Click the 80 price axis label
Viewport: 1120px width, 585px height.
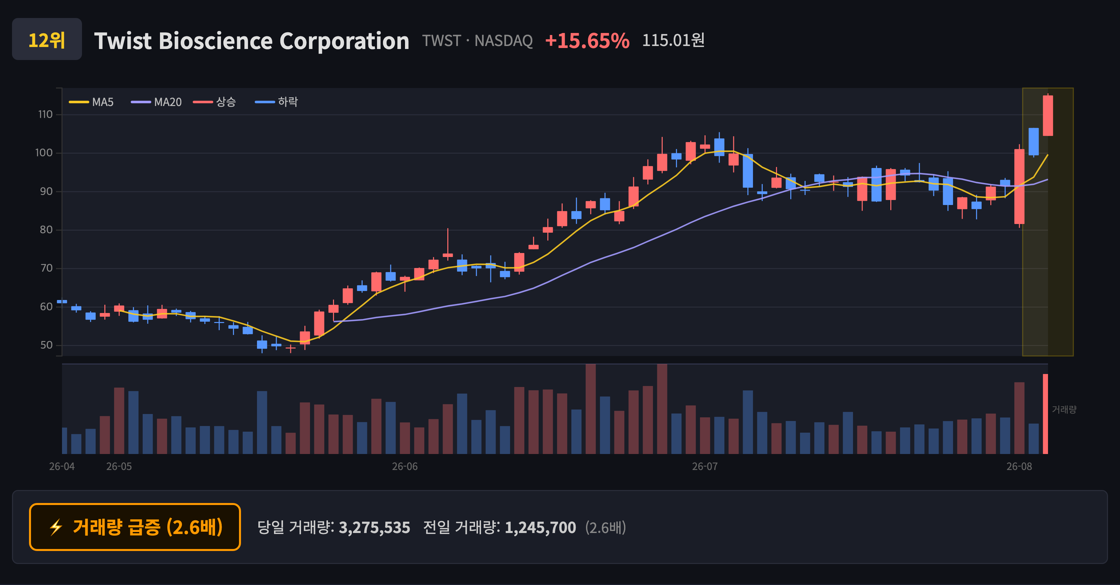coord(46,229)
